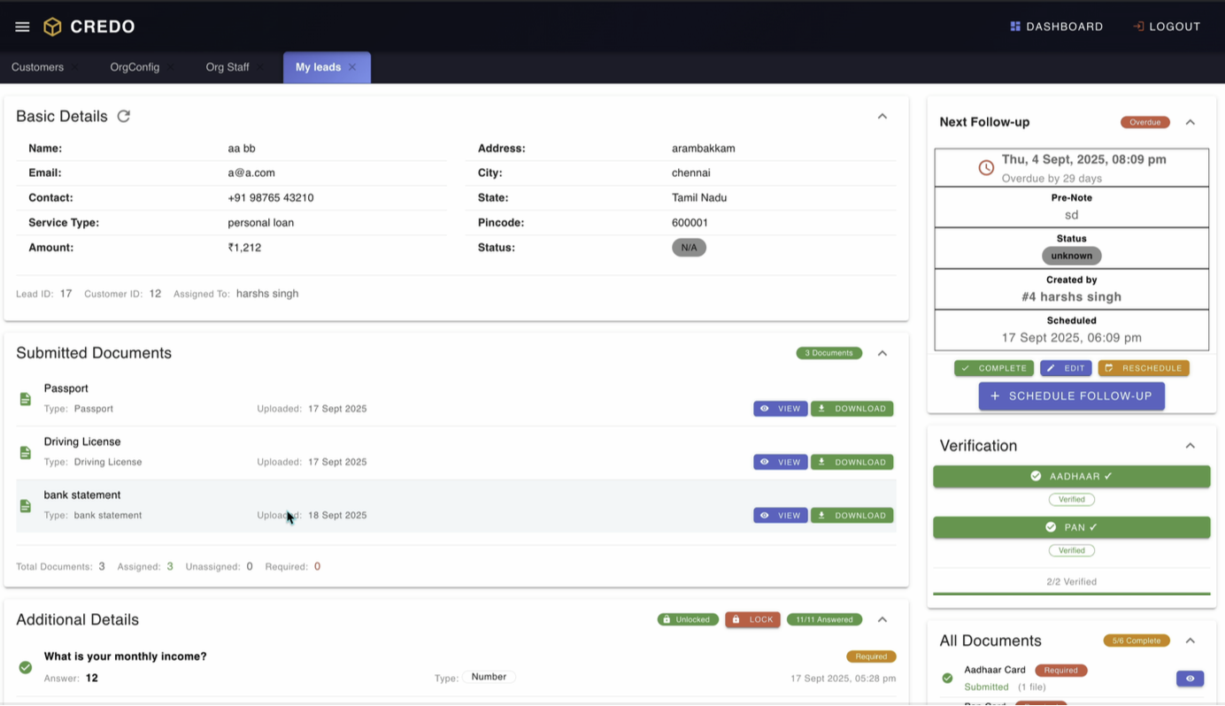The width and height of the screenshot is (1225, 706).
Task: Close the My leads tab
Action: (x=352, y=67)
